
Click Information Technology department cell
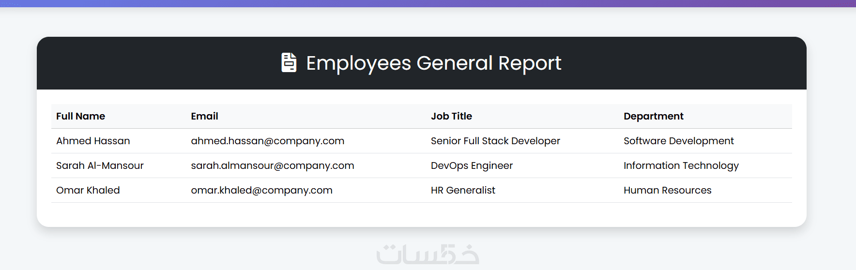click(x=681, y=165)
